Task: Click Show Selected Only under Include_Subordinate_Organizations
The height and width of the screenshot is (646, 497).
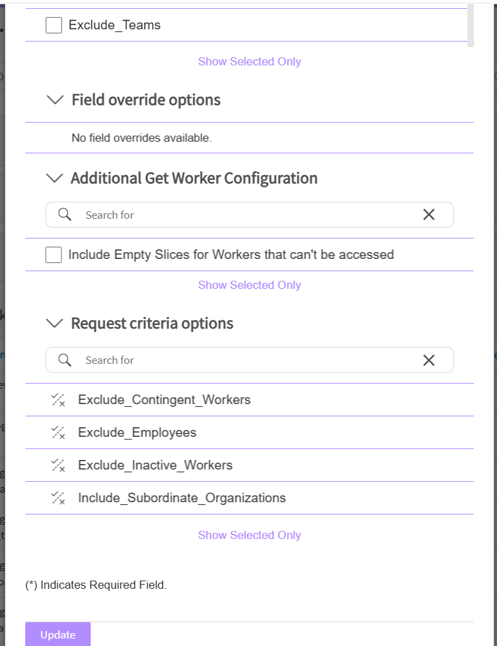Action: [250, 535]
